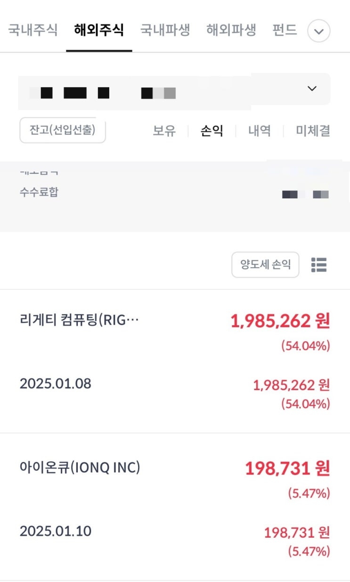Open the account selector dropdown
The height and width of the screenshot is (582, 350).
(312, 89)
